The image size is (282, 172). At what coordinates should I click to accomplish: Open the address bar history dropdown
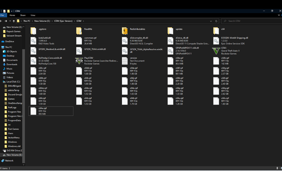click(x=211, y=21)
